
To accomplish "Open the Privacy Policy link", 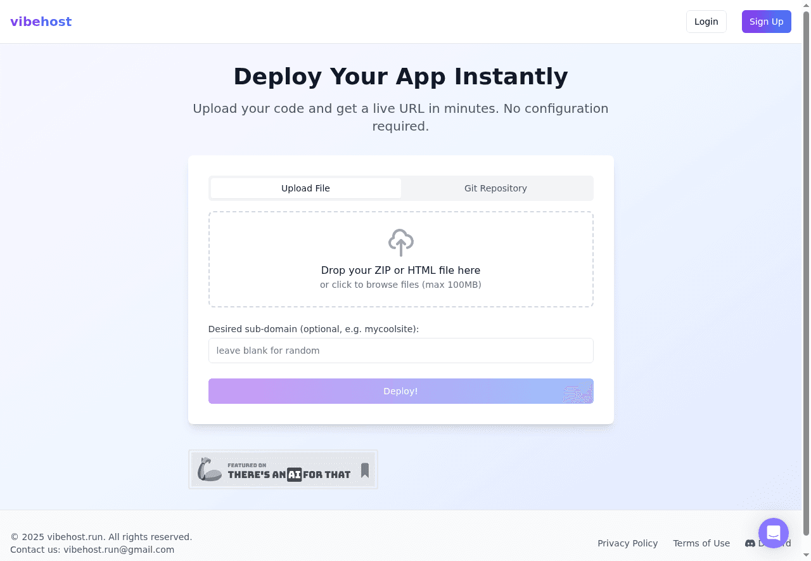I will (x=627, y=543).
